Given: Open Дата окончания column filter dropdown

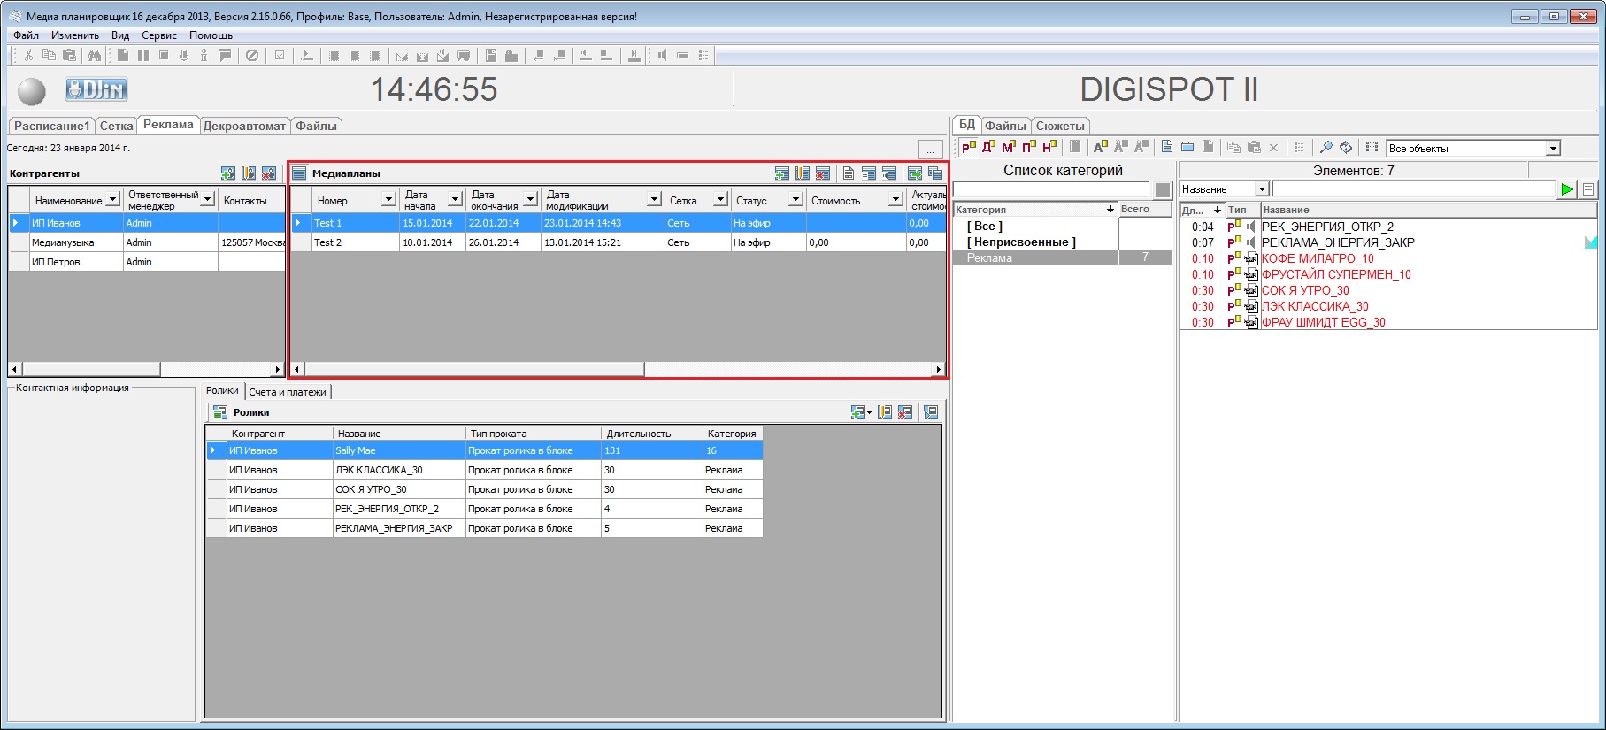Looking at the screenshot, I should click(530, 200).
